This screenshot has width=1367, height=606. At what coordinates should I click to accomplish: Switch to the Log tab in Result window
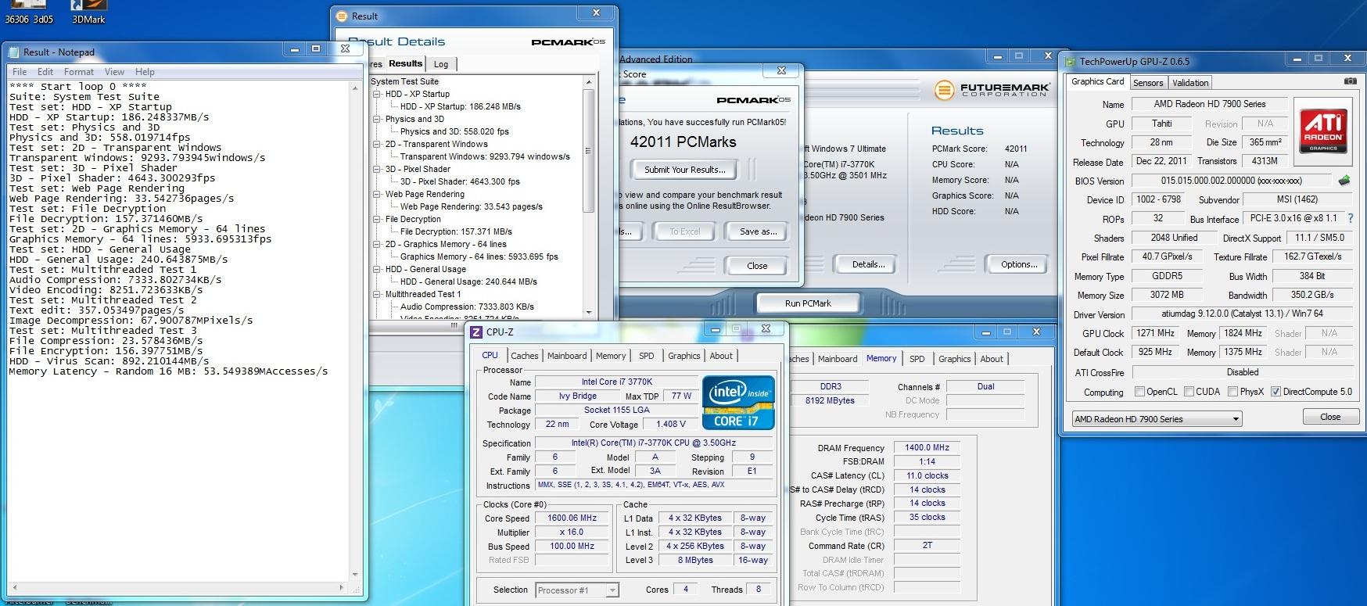[x=441, y=64]
